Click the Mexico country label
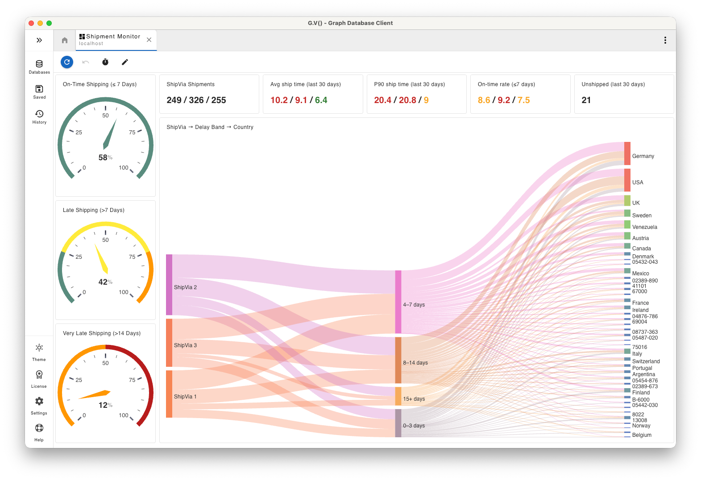The image size is (701, 481). pyautogui.click(x=641, y=274)
